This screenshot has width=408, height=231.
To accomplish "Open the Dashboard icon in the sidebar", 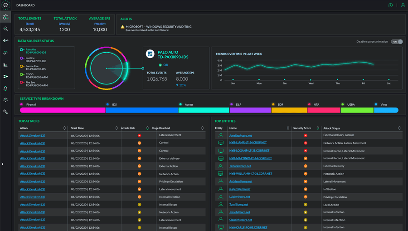I will pos(5,17).
